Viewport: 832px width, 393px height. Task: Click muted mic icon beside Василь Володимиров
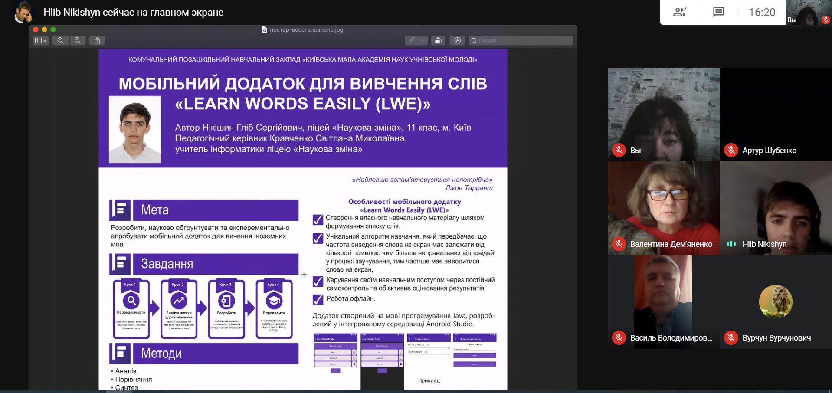pyautogui.click(x=619, y=337)
